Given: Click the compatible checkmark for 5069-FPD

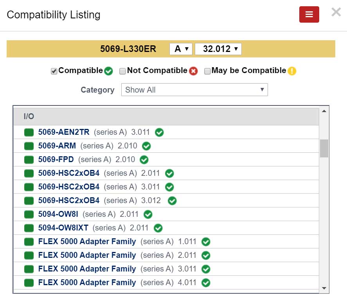Looking at the screenshot, I should coord(144,160).
